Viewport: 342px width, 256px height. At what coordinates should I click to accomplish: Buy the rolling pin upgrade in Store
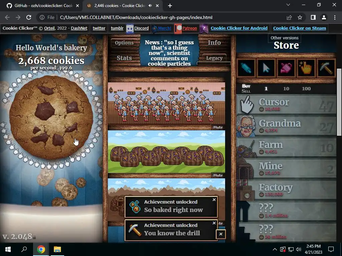(246, 68)
